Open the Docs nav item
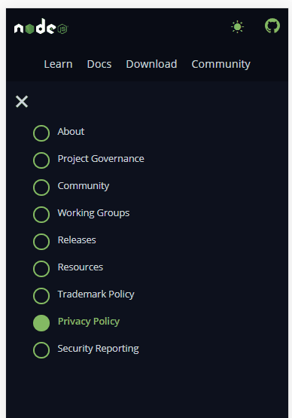 click(x=99, y=64)
